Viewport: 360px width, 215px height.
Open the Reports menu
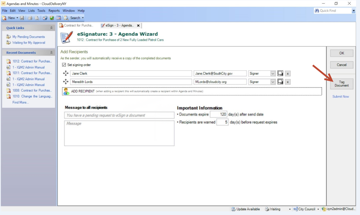(54, 11)
